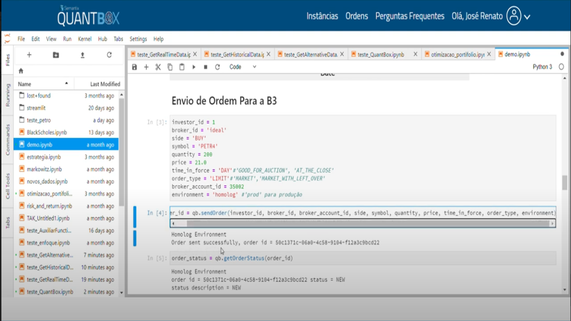Screen dimensions: 571x321
Task: Open the cell type Code dropdown
Action: [x=243, y=67]
